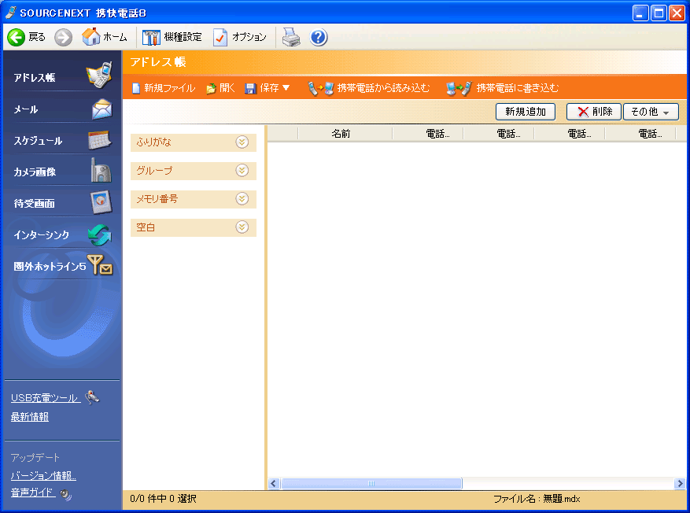690x513 pixels.
Task: Click the 音声ガイド speaker icon
Action: point(66,495)
